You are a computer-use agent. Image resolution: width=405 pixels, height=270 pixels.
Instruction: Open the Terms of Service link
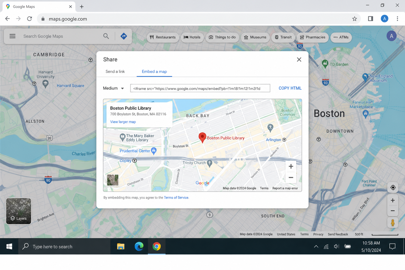click(x=176, y=197)
